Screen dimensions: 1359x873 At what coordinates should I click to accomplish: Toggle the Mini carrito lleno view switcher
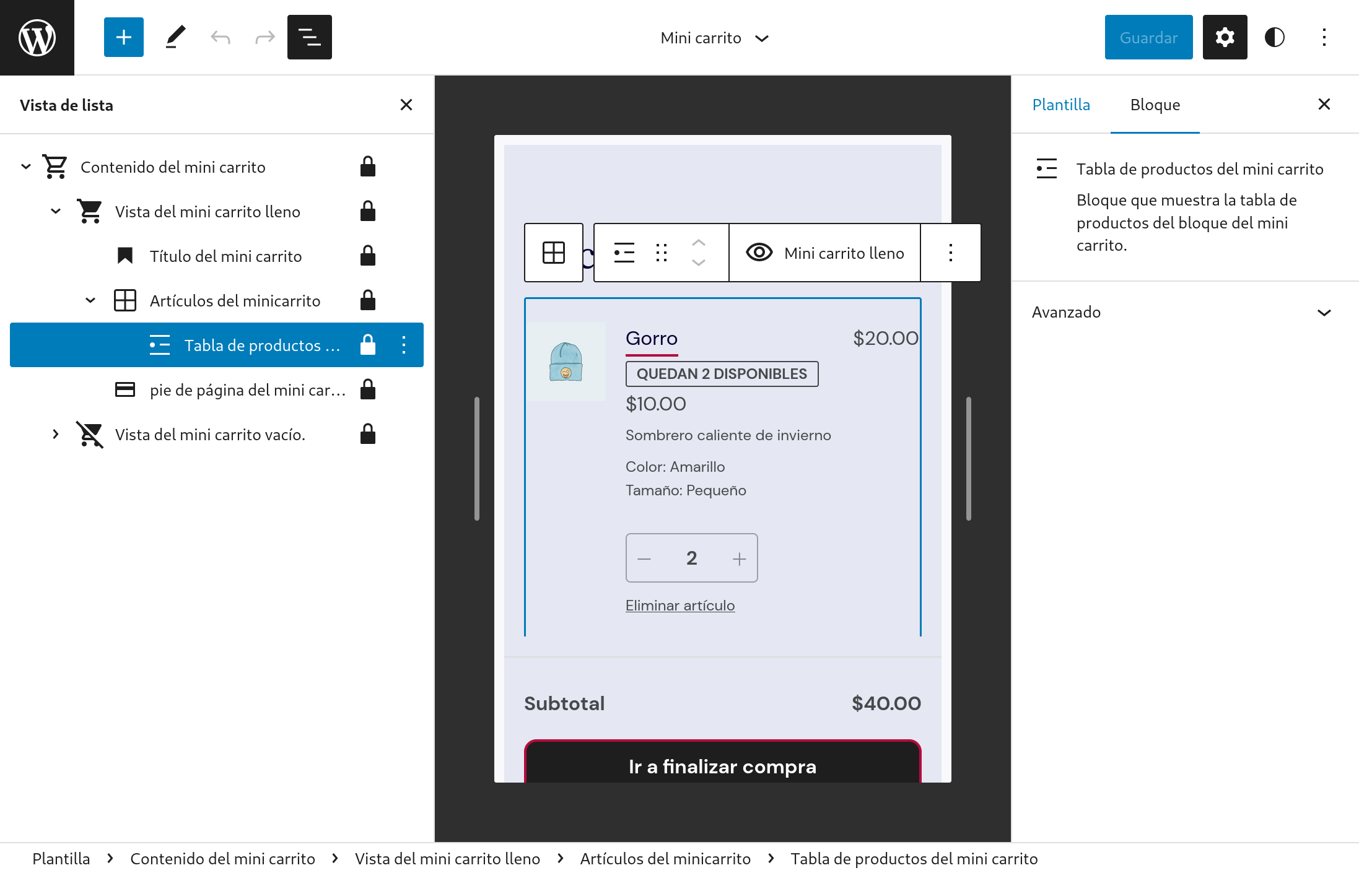click(825, 253)
